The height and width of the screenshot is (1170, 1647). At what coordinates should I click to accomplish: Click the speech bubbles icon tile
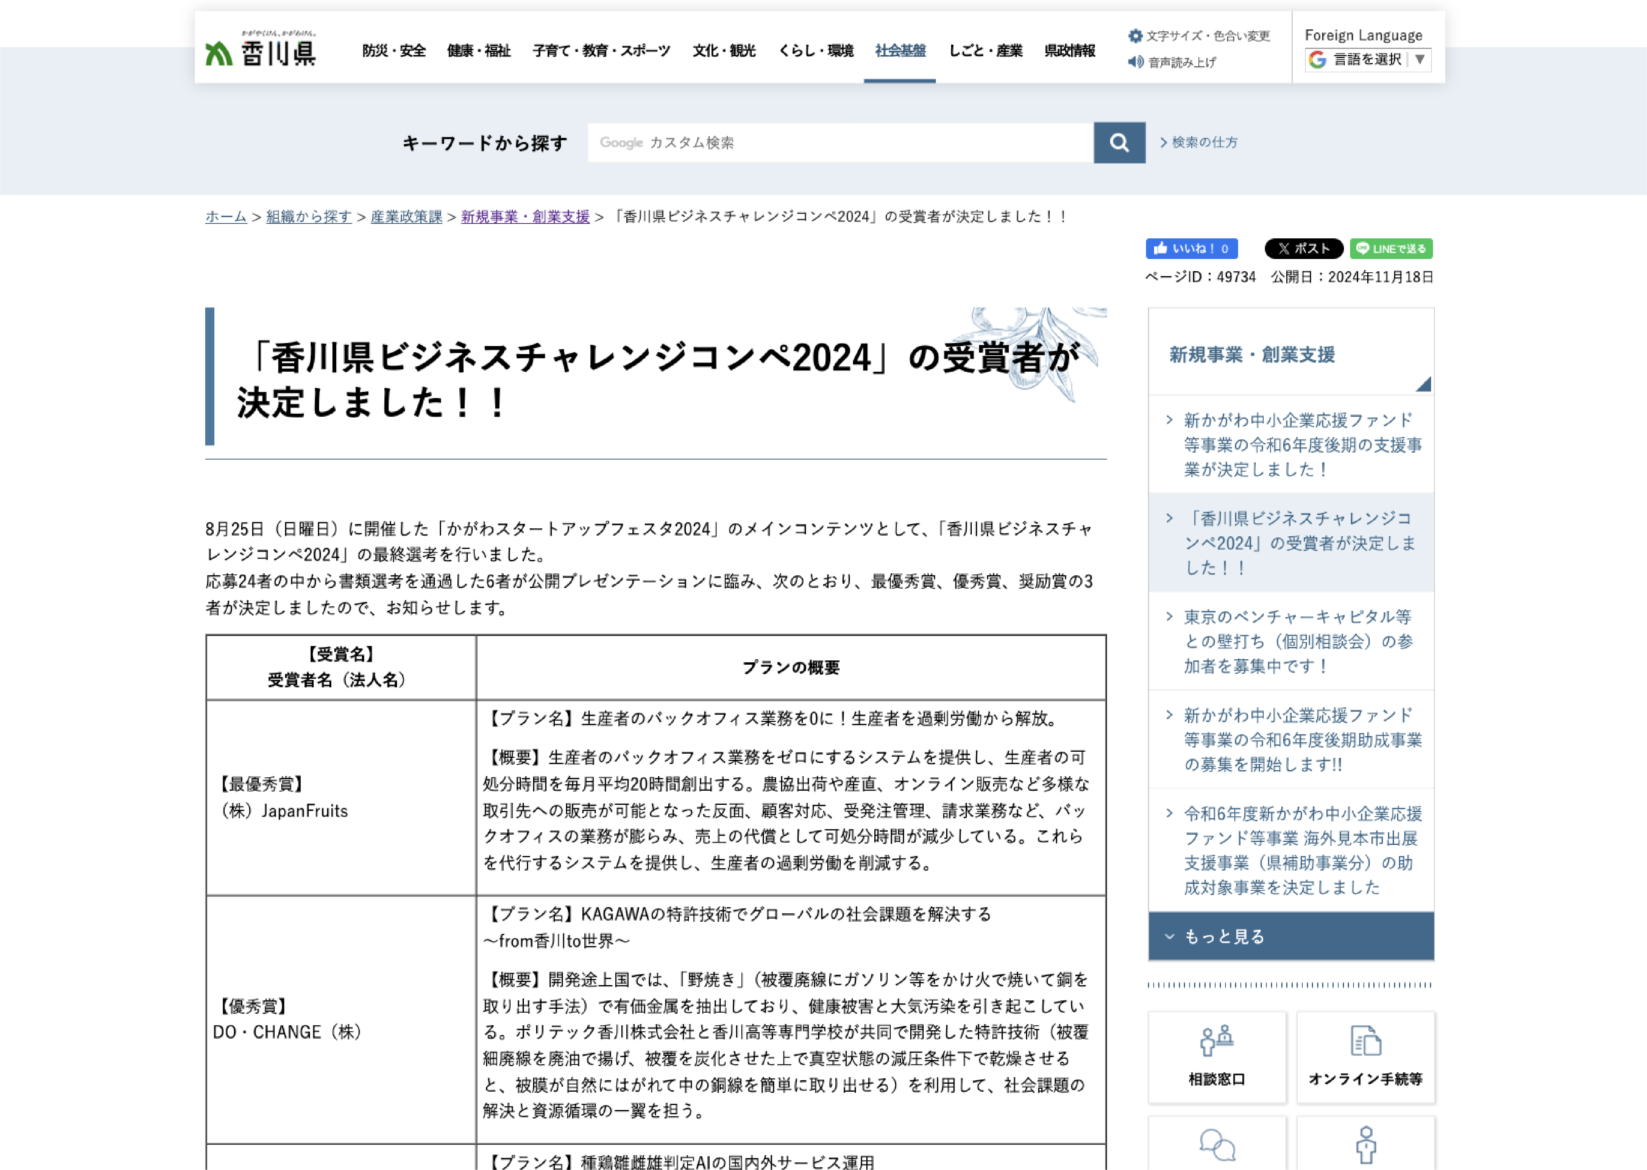1217,1143
